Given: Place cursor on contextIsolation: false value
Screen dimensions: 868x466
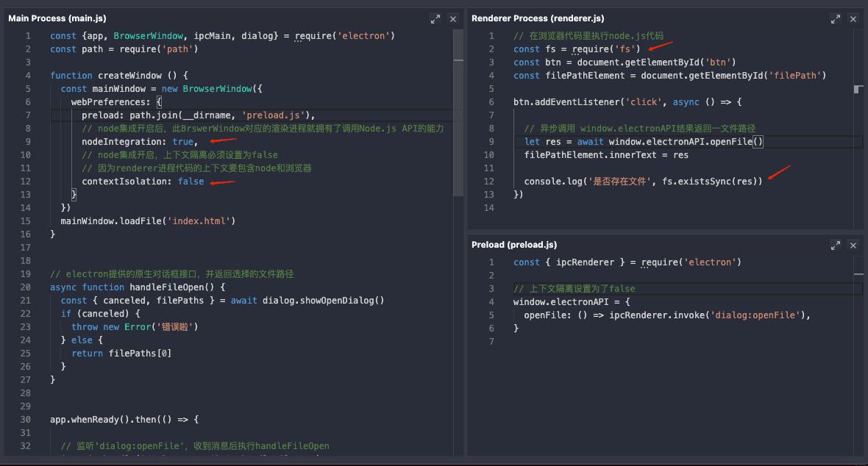Looking at the screenshot, I should (x=191, y=182).
